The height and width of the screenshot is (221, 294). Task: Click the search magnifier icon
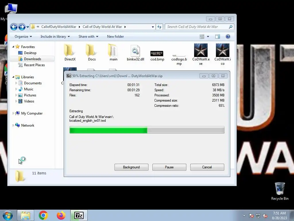[x=231, y=27]
